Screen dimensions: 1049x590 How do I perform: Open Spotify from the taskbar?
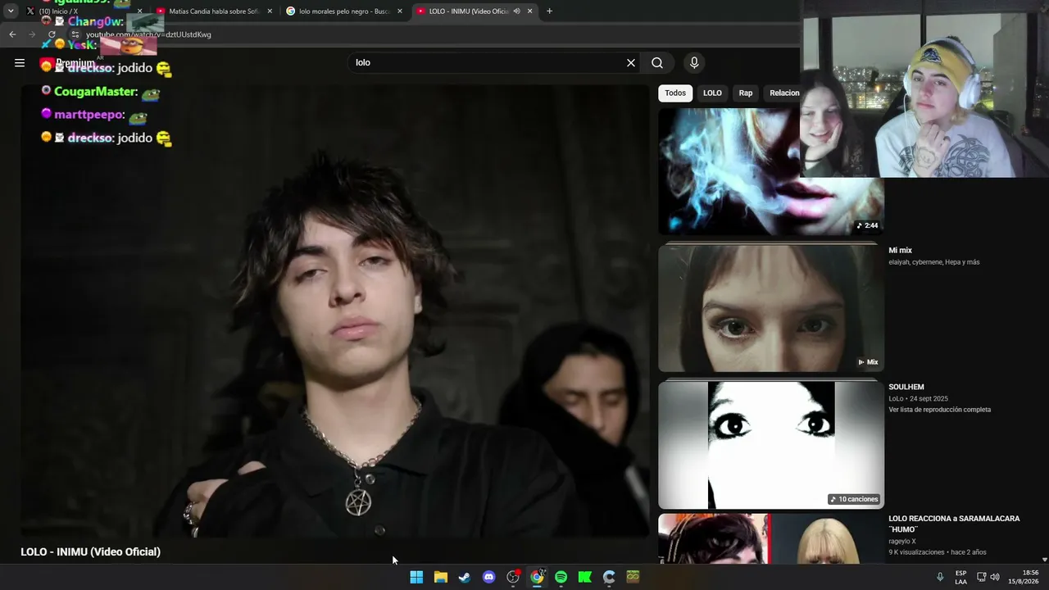pos(561,577)
